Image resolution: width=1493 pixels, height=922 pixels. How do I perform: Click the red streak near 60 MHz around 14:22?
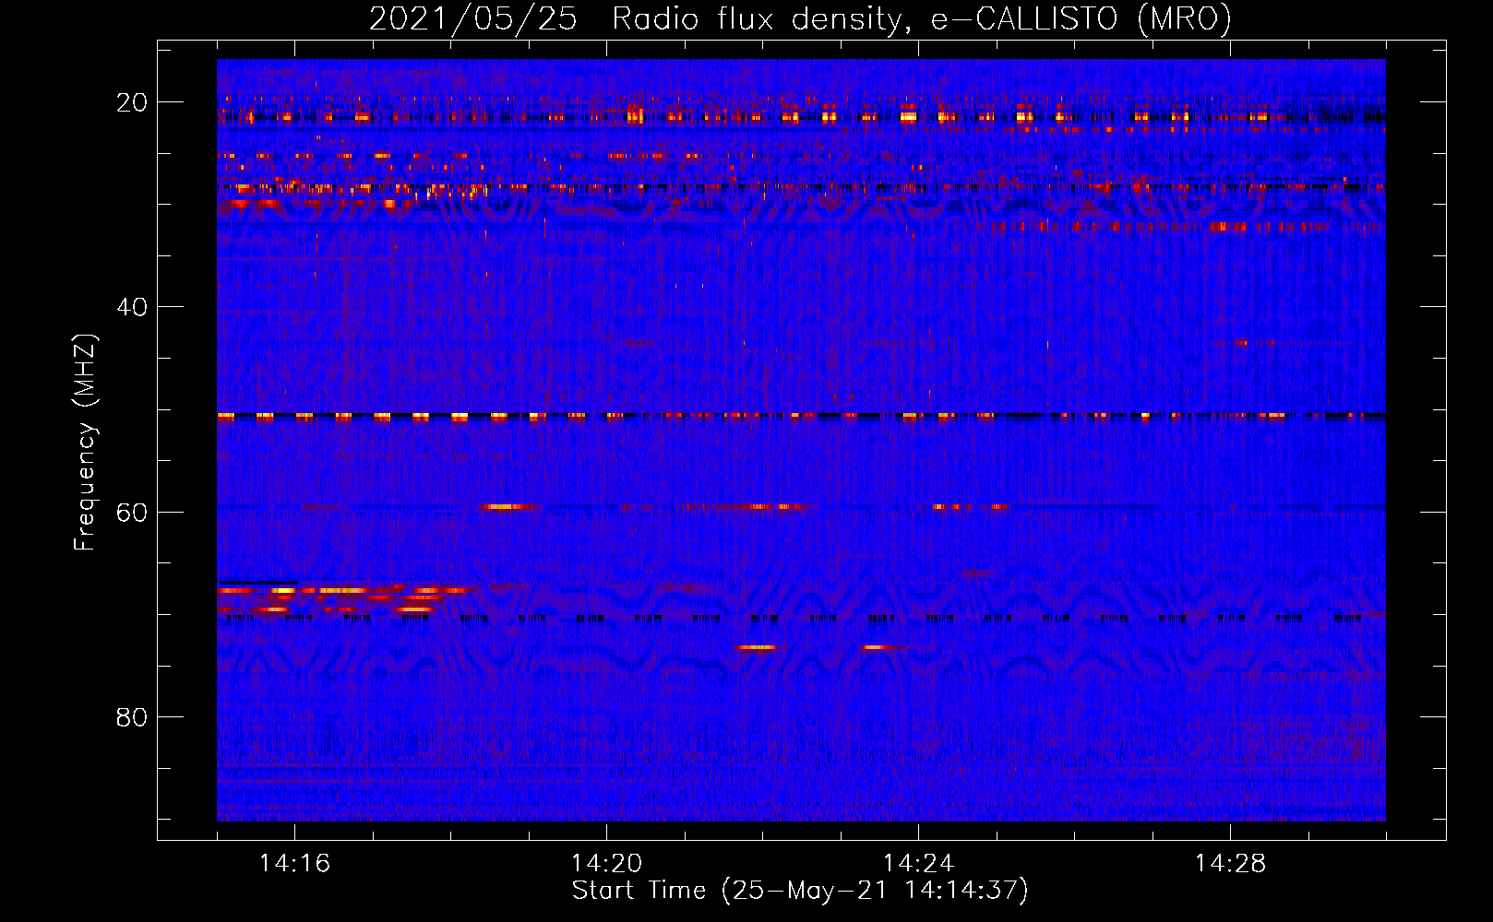tap(747, 506)
